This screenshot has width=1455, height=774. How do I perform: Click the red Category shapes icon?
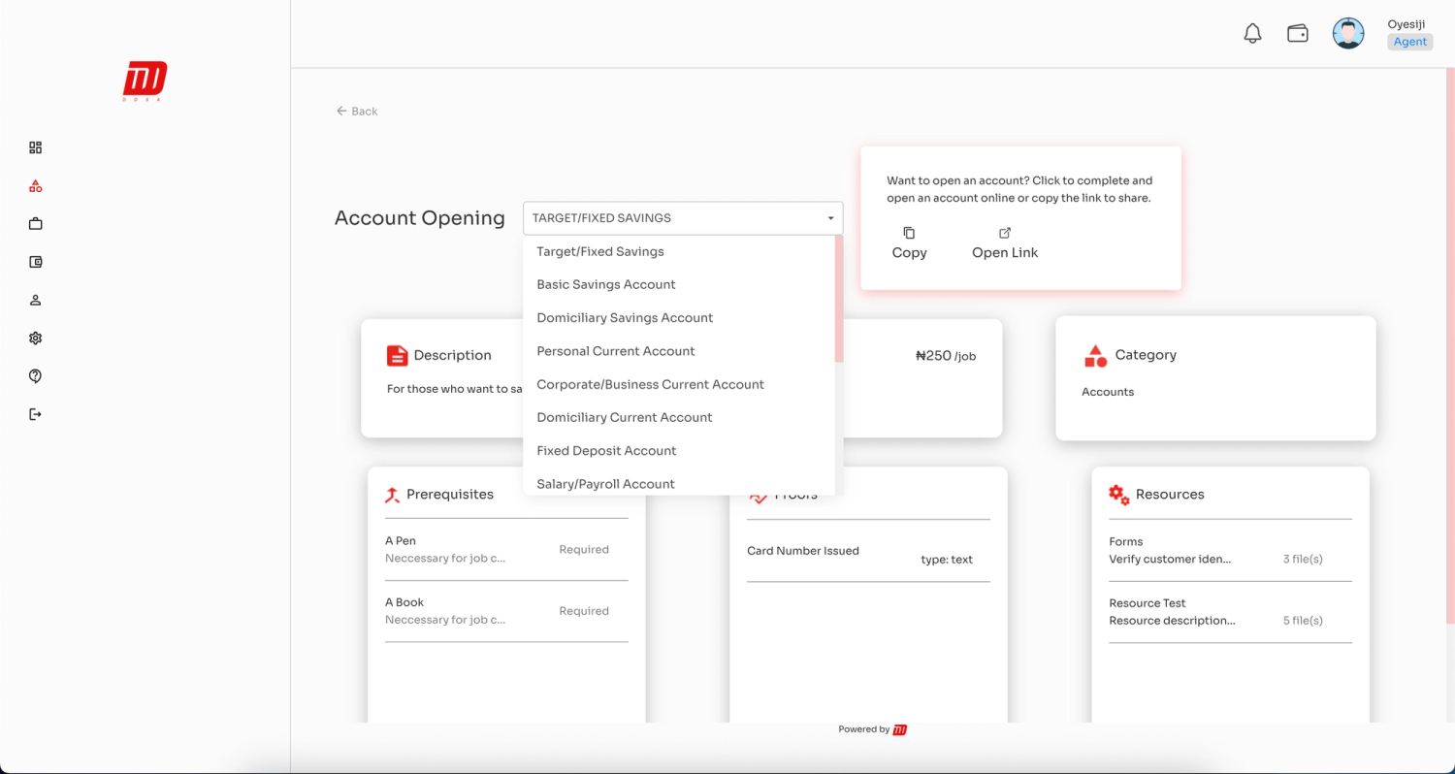(x=1095, y=356)
